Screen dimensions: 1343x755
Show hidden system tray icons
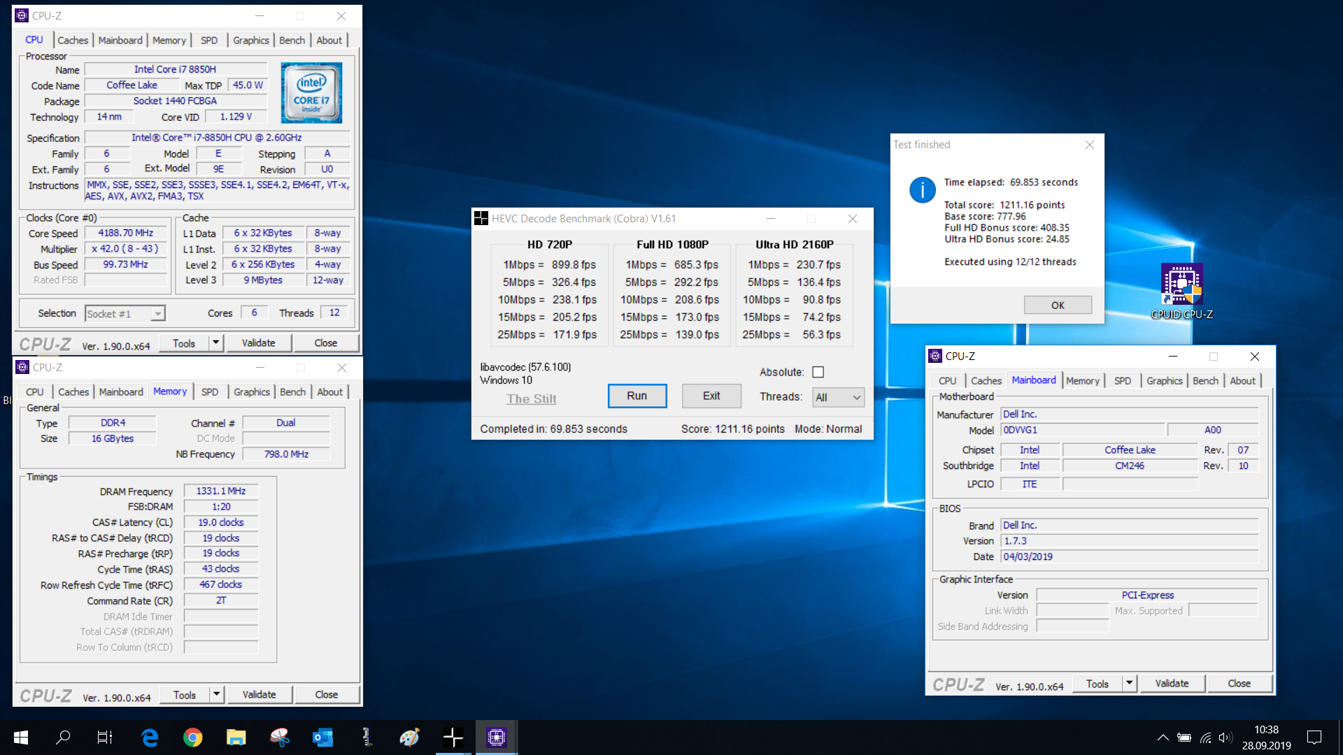click(x=1163, y=738)
